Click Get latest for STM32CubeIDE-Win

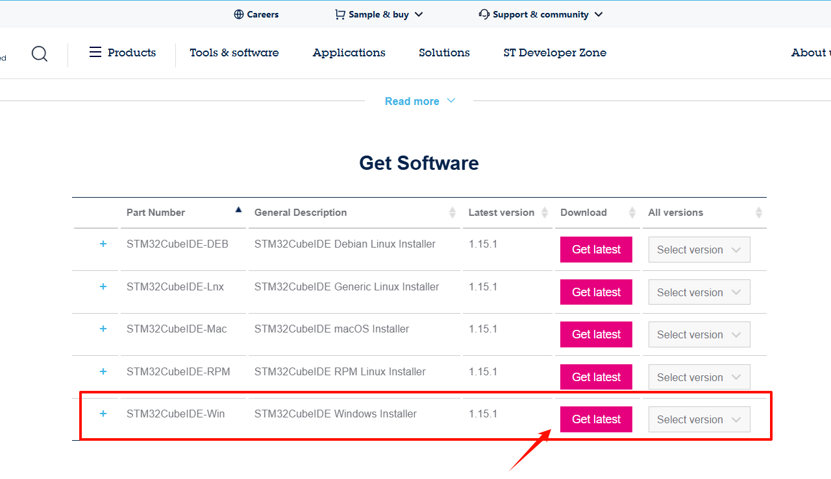[x=595, y=419]
